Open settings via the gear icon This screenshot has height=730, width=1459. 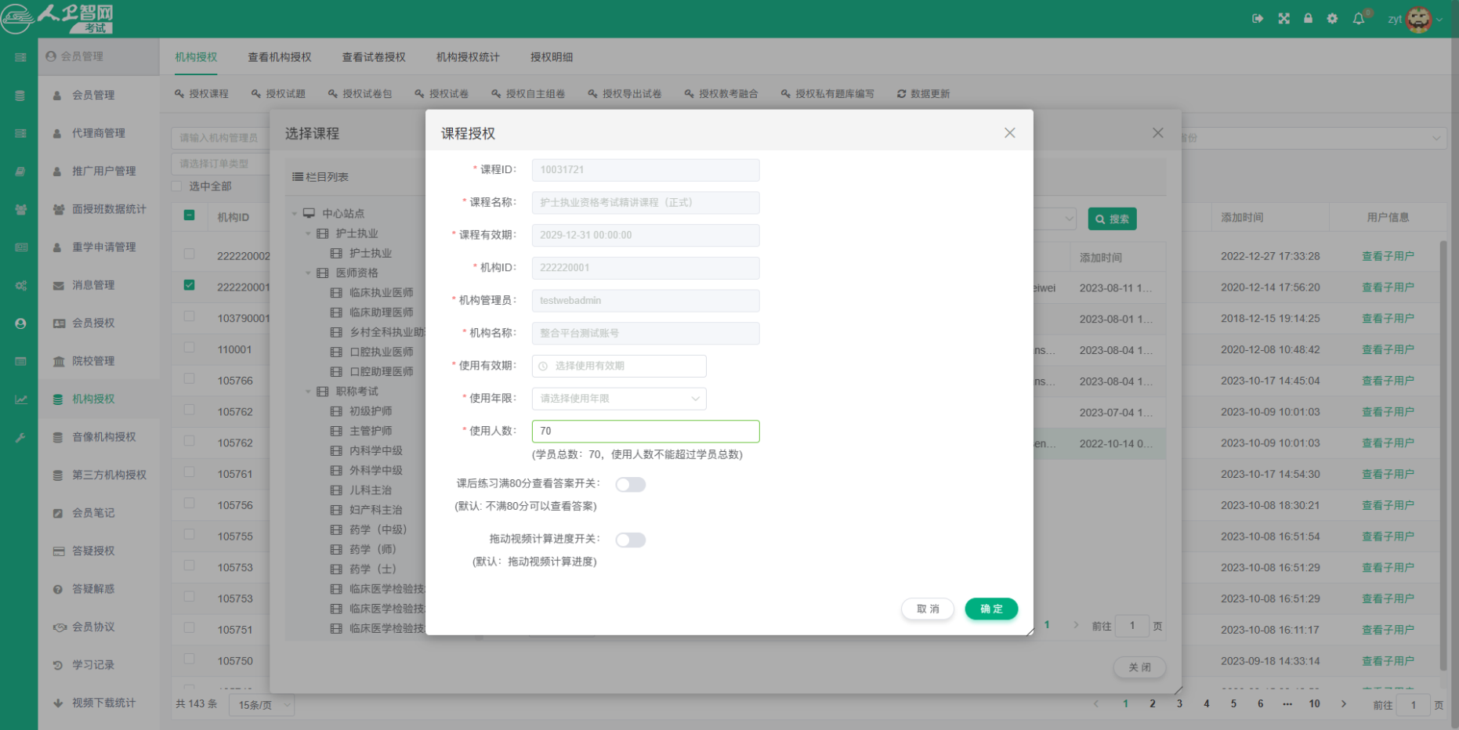(1332, 18)
